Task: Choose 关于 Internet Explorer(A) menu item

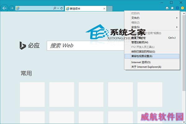Action: click(x=152, y=67)
